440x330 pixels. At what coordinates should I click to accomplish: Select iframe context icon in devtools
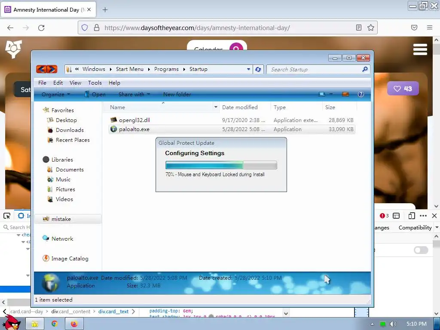click(x=396, y=216)
